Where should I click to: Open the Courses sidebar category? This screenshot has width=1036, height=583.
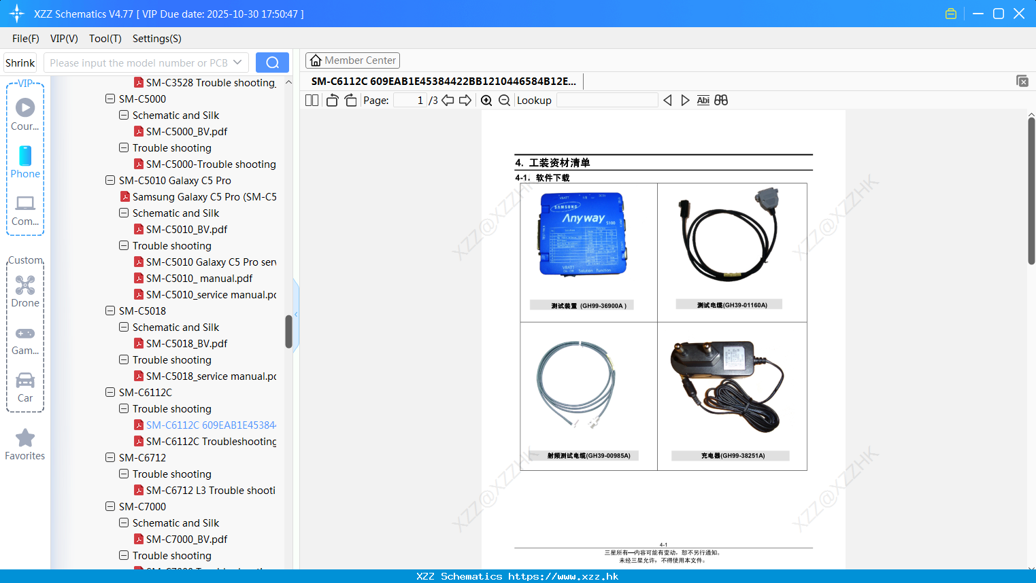25,115
